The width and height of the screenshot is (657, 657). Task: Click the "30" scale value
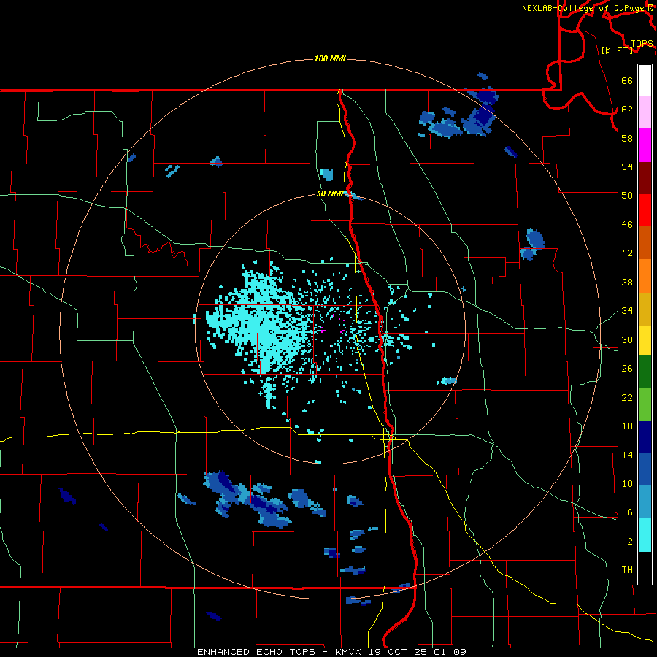point(627,339)
